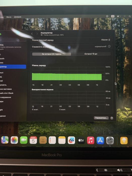Open Reminders app in Dock

[x=52, y=140]
